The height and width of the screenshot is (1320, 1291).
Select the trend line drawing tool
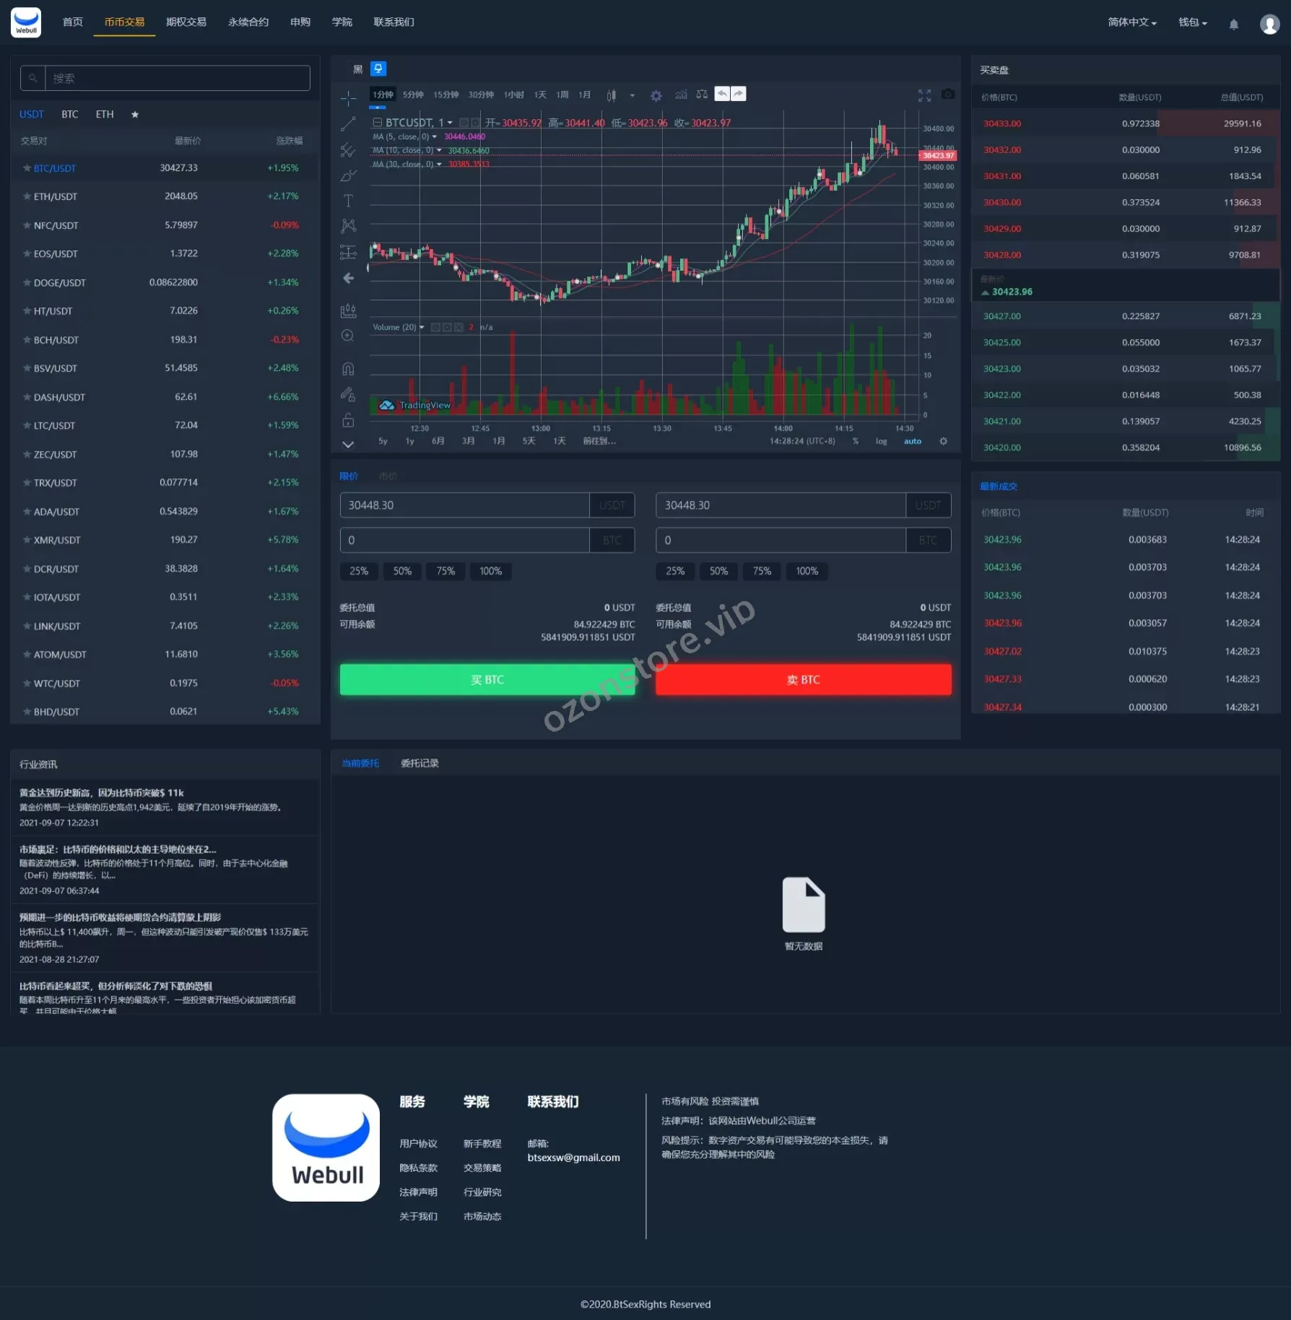pos(348,124)
